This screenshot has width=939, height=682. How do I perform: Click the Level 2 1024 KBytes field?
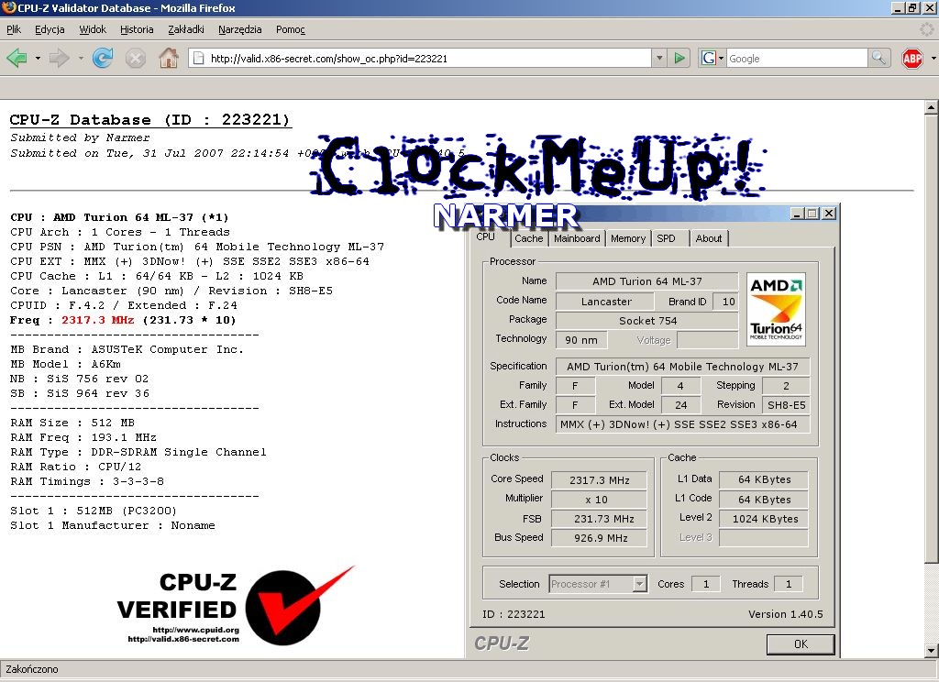click(764, 519)
